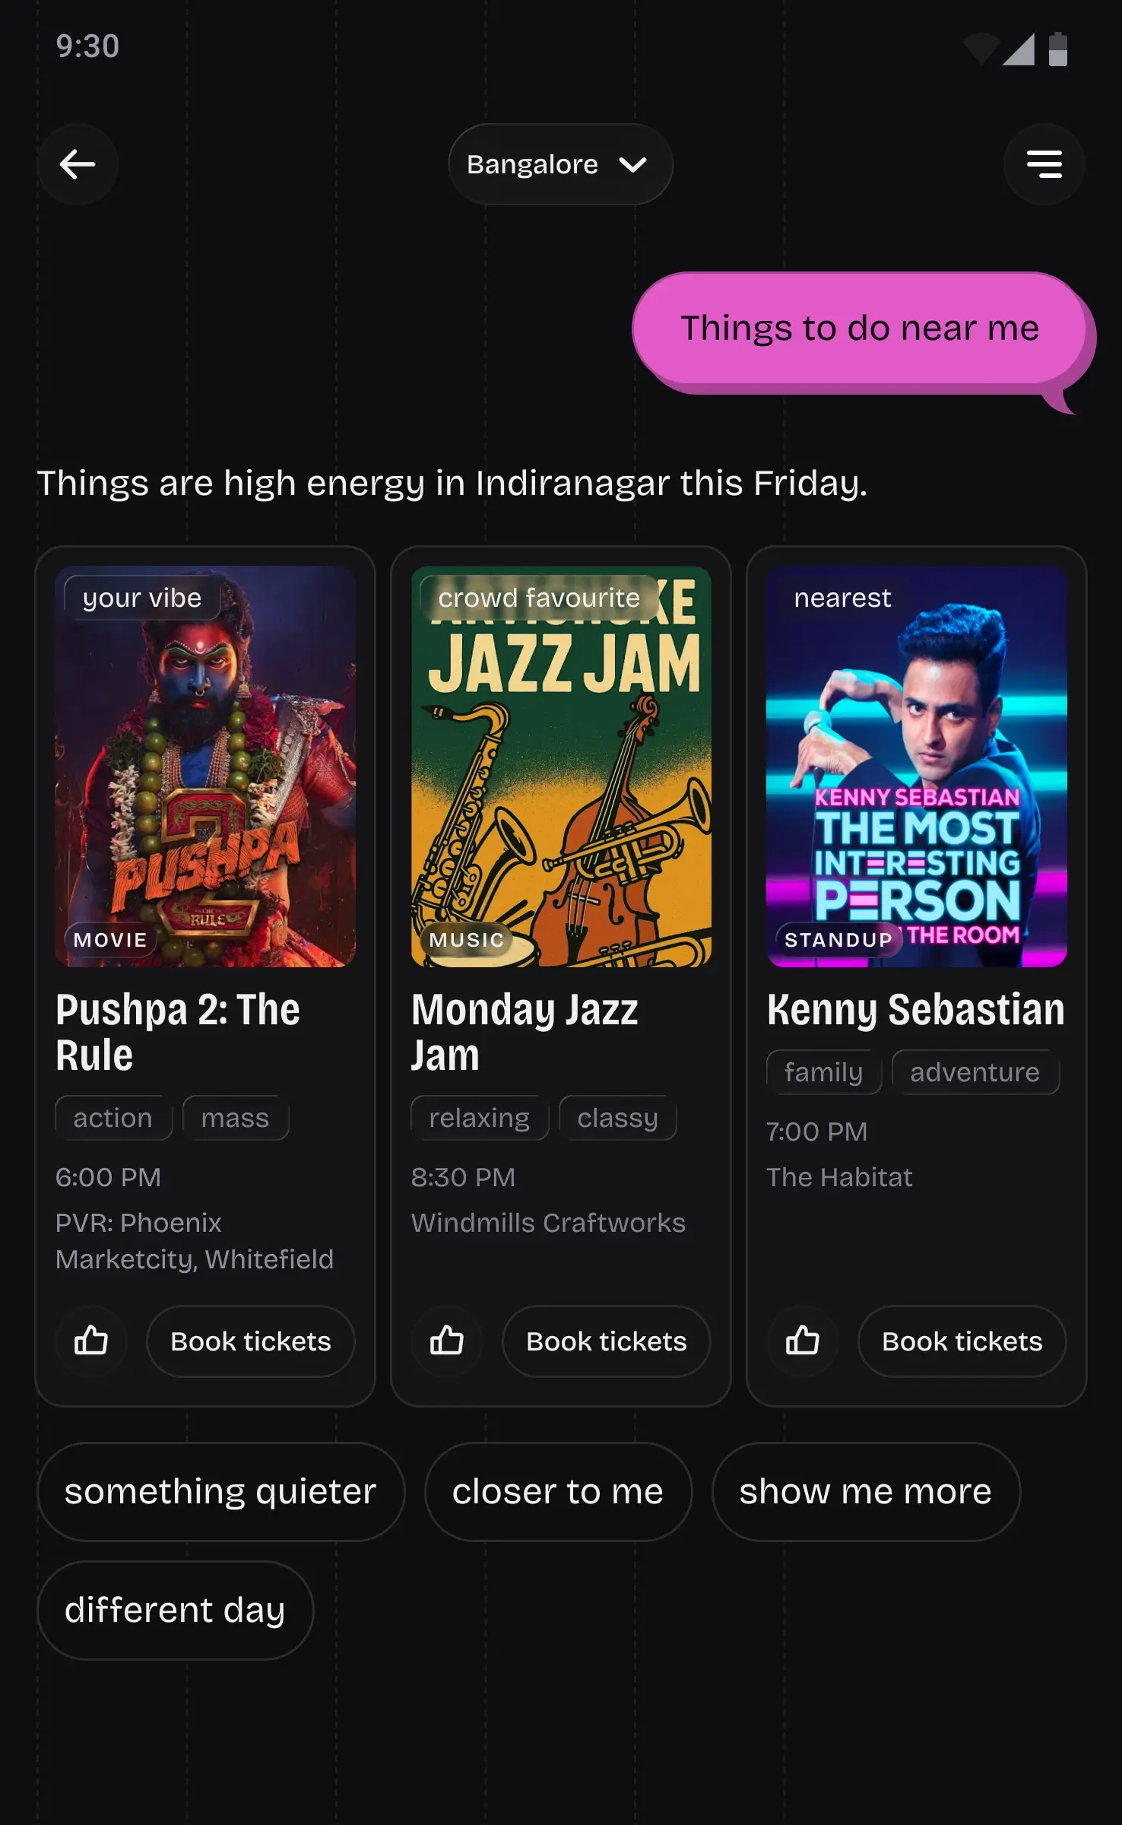Open the Kenny Sebastian standup poster
Screen dimensions: 1122x1825
(917, 766)
